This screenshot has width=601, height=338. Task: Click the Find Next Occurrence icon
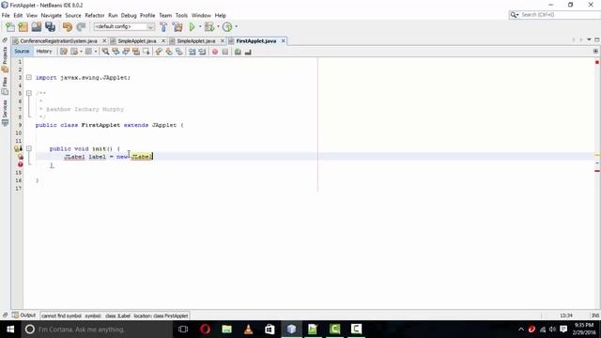pyautogui.click(x=126, y=52)
